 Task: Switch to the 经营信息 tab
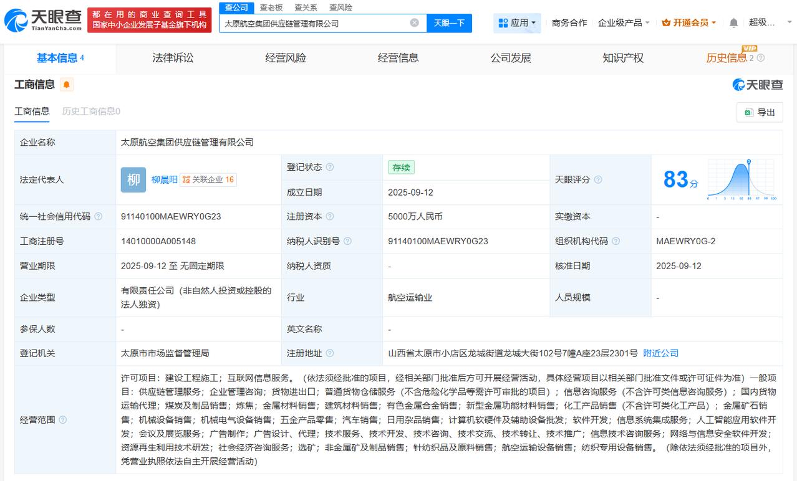click(x=398, y=58)
